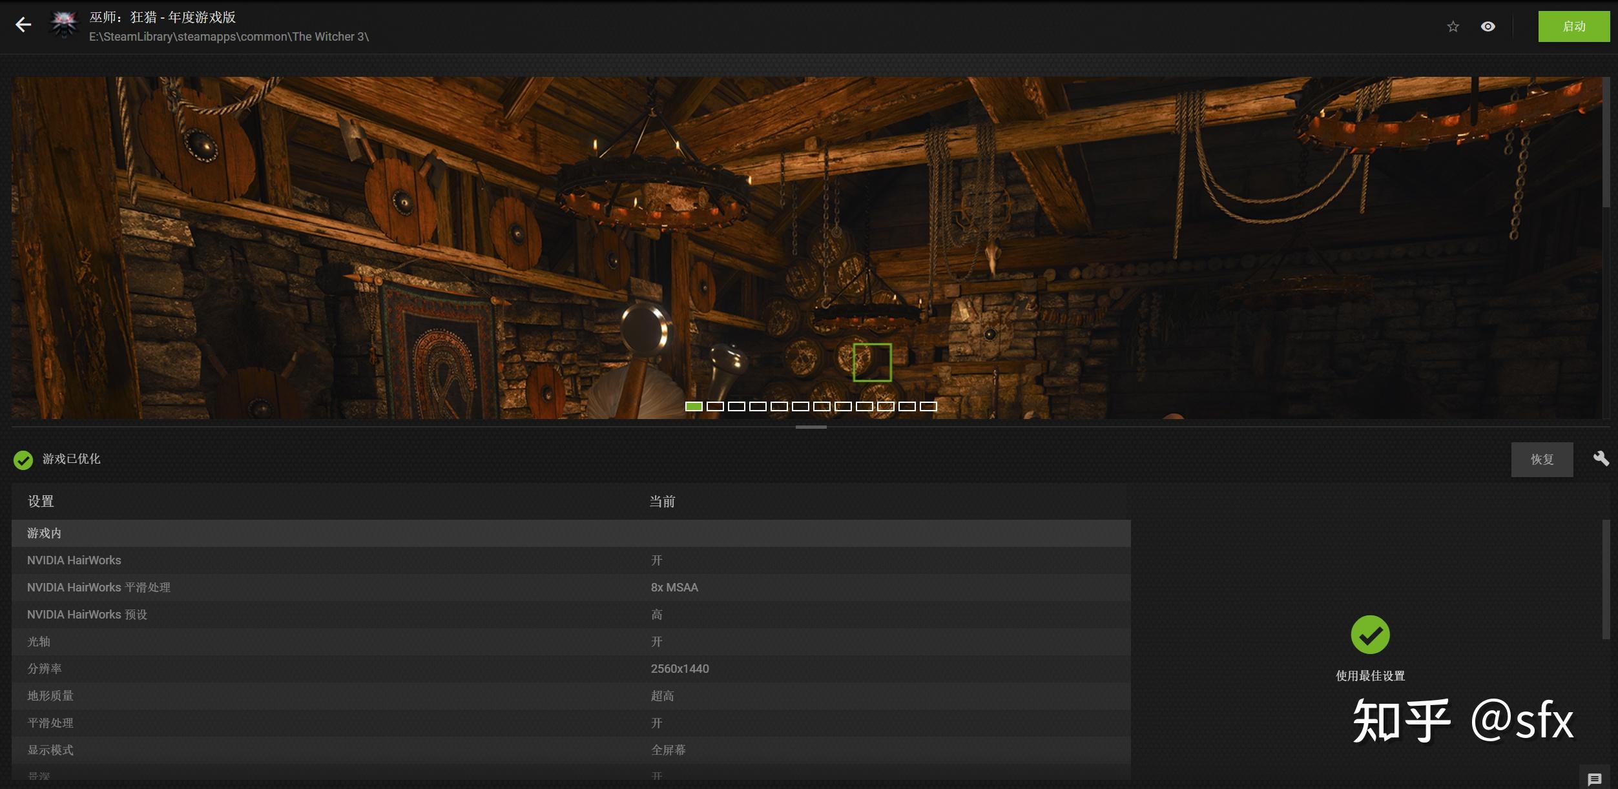Click the 8x MSAA value
Viewport: 1618px width, 789px height.
pos(674,588)
